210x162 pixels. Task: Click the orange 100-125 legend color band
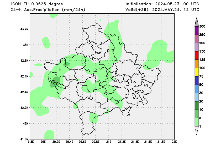click(x=196, y=64)
